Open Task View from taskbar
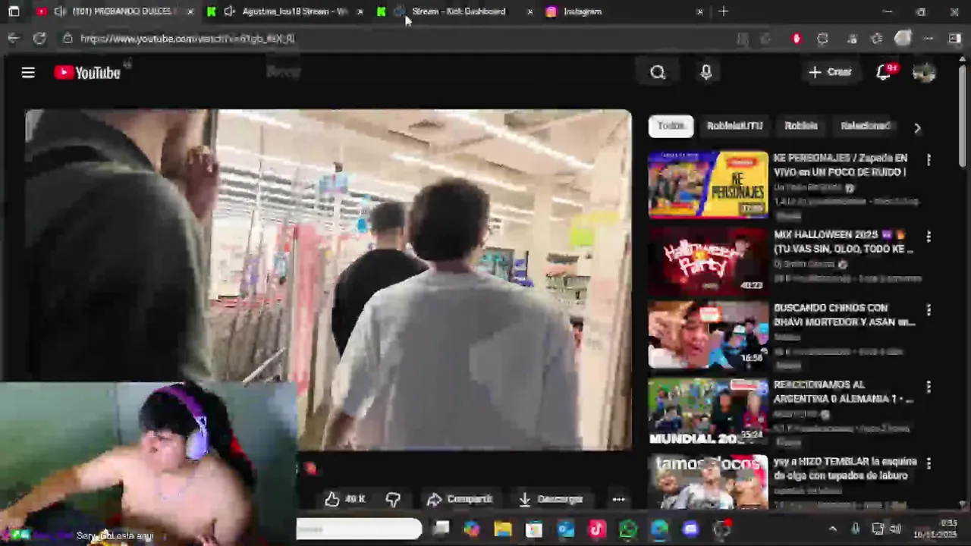 point(441,529)
